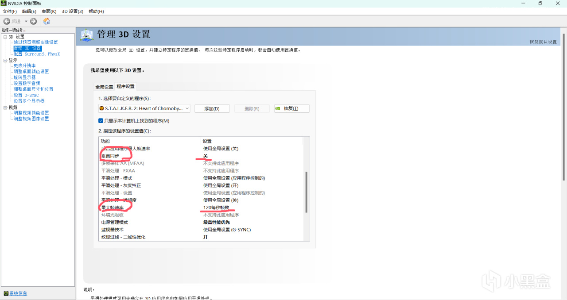Viewport: 567px width, 300px height.
Task: Click the 恢复(I) button with NVIDIA logo
Action: pyautogui.click(x=291, y=108)
